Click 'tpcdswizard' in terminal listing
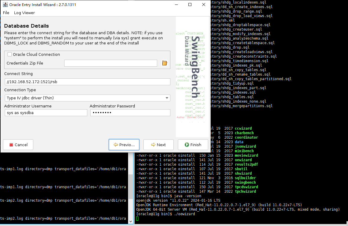348x226 pixels. tap(246, 187)
